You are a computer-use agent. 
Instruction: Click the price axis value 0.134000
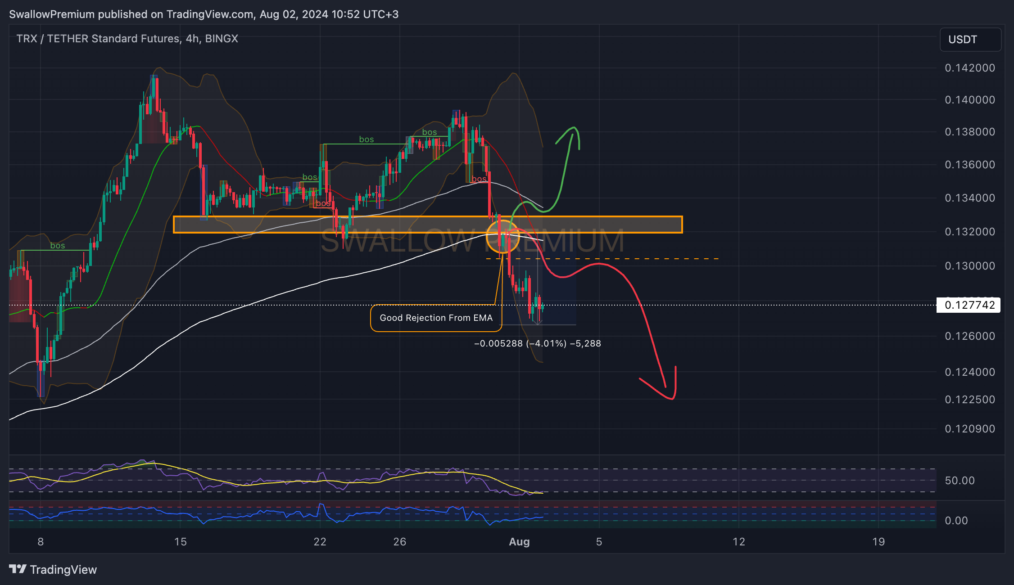pos(970,198)
